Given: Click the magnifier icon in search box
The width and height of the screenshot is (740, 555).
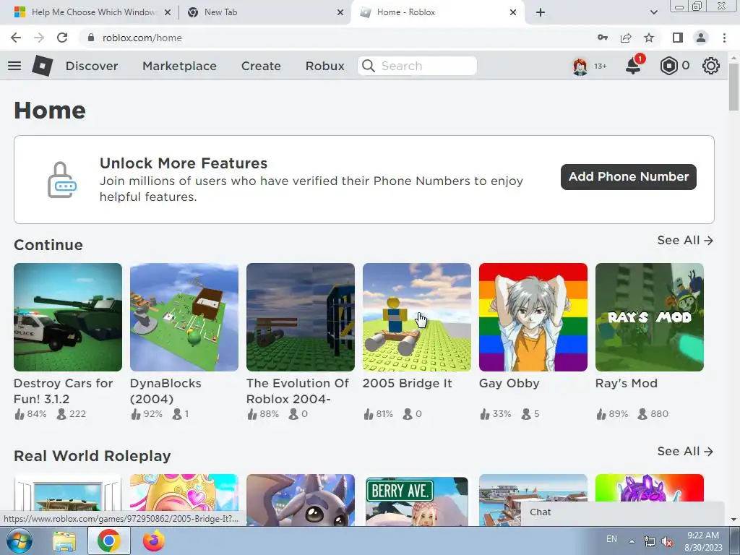Looking at the screenshot, I should 368,66.
